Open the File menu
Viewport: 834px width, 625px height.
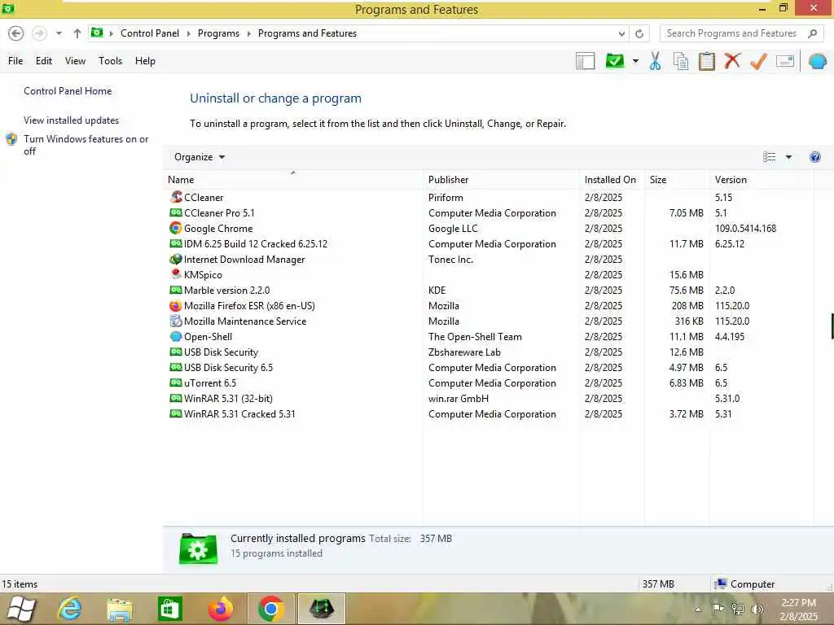[15, 61]
